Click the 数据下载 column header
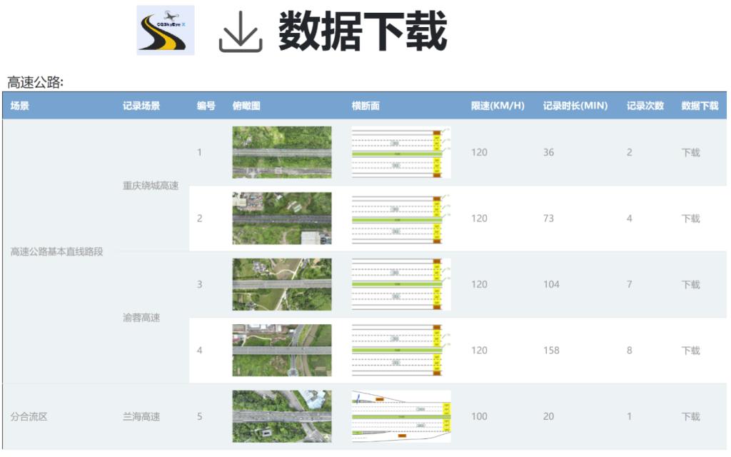The width and height of the screenshot is (731, 457). [x=700, y=106]
